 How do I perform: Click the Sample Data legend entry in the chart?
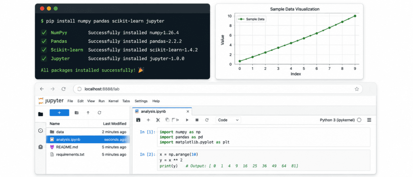252,19
